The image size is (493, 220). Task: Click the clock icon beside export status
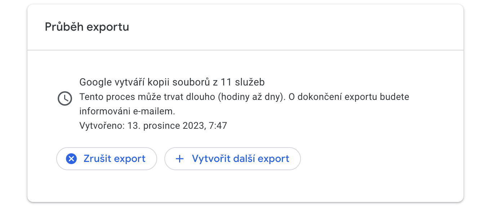click(x=64, y=98)
